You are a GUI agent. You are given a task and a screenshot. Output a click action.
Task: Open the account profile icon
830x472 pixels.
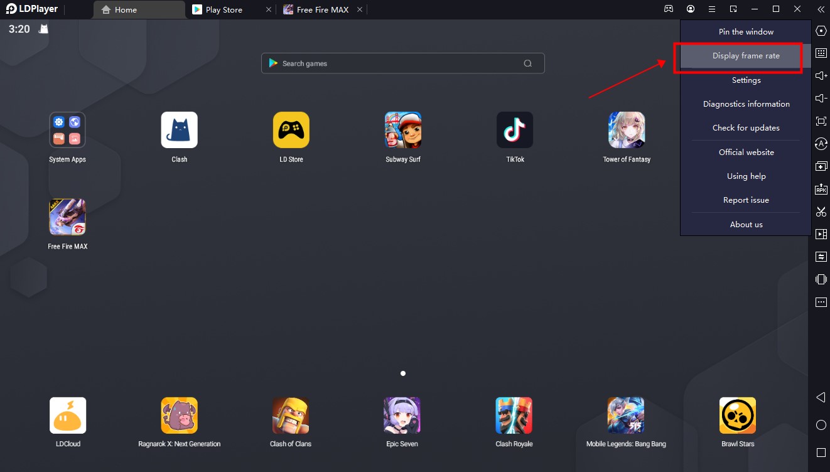[x=691, y=9]
